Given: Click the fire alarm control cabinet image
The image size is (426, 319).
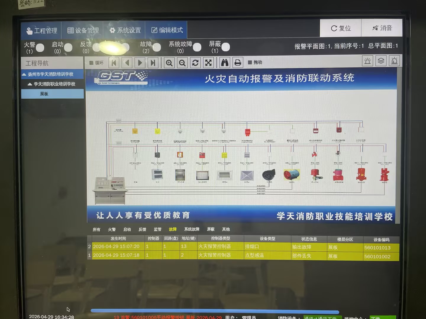Looking at the screenshot, I should click(x=110, y=190).
